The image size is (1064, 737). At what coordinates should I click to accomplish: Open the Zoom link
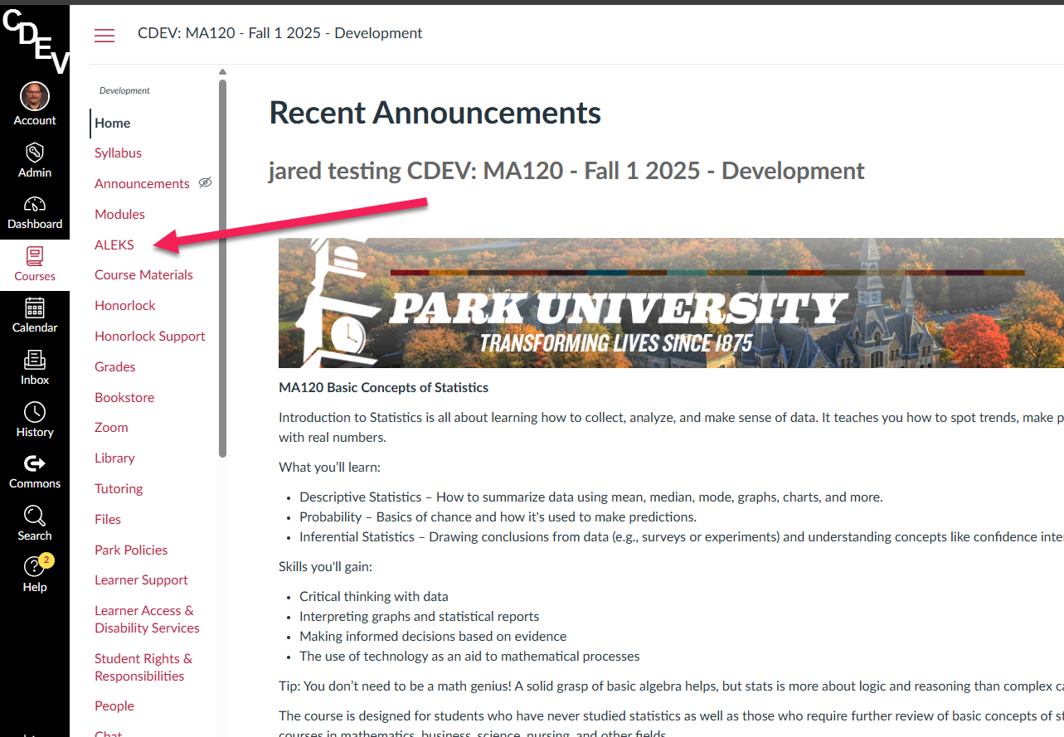tap(111, 427)
